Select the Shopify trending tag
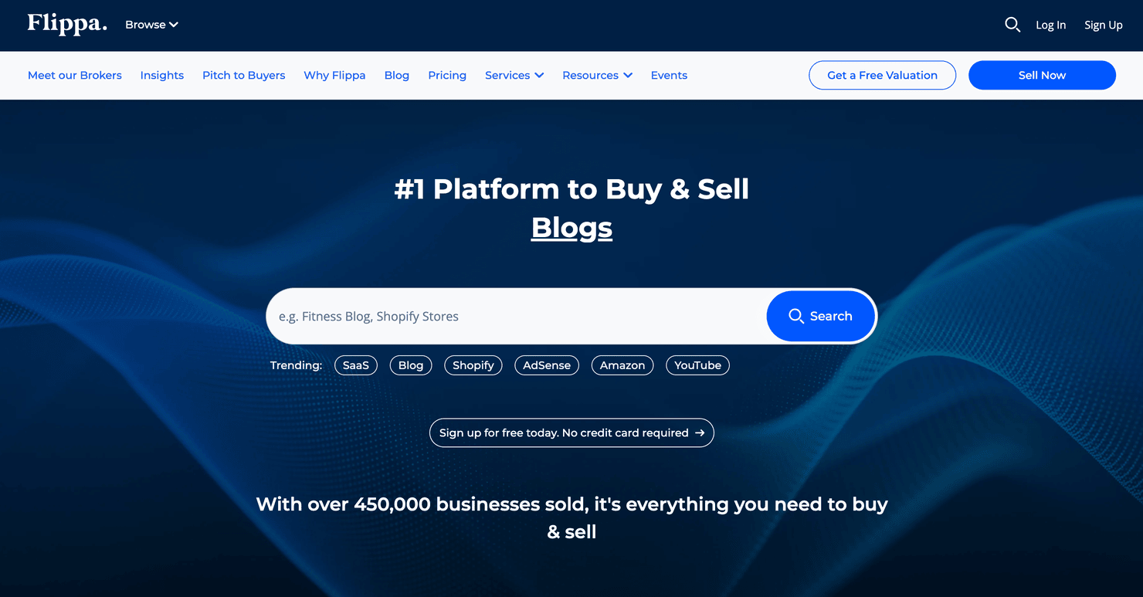 [473, 365]
